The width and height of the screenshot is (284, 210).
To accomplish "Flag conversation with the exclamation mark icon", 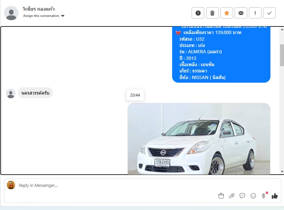I will pos(255,13).
